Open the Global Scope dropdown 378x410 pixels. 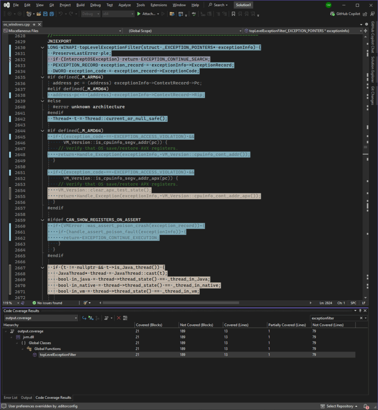click(184, 31)
